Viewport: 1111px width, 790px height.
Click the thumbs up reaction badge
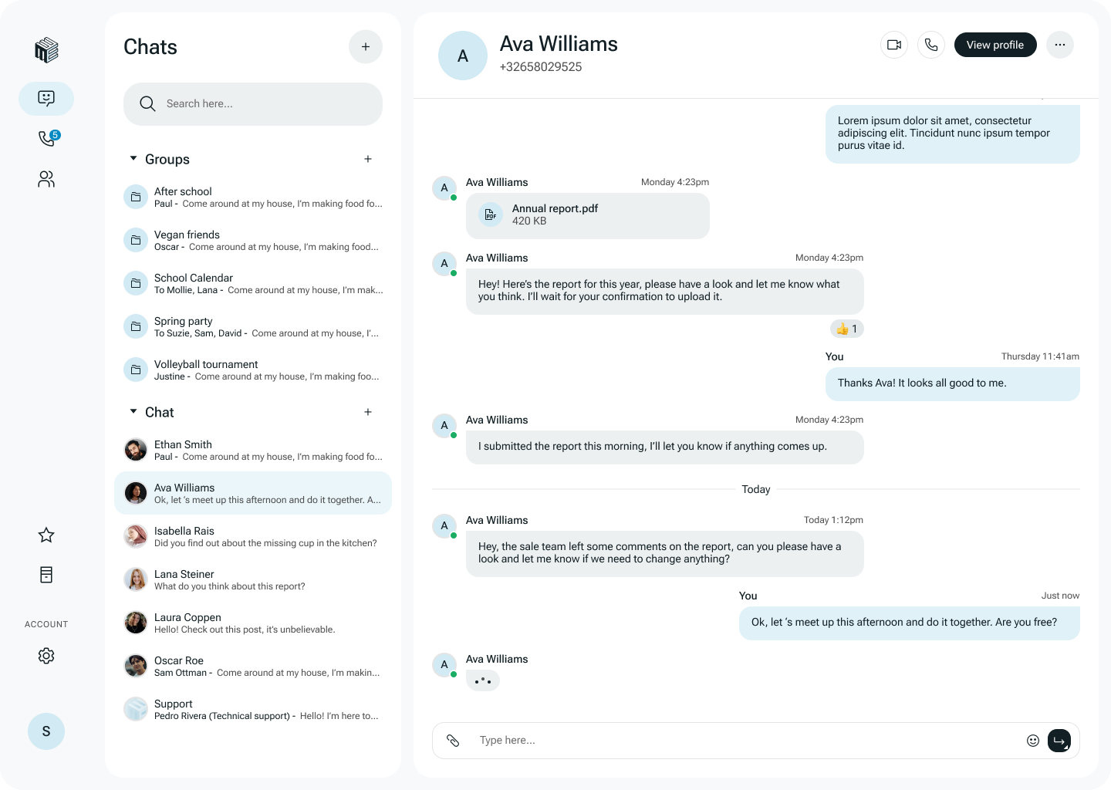point(847,329)
